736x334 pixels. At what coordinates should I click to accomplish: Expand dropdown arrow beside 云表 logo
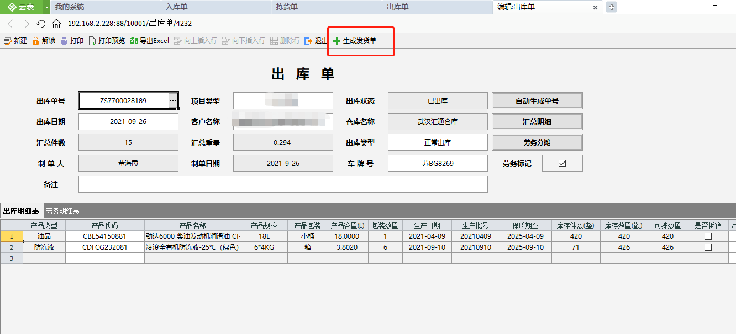[46, 7]
